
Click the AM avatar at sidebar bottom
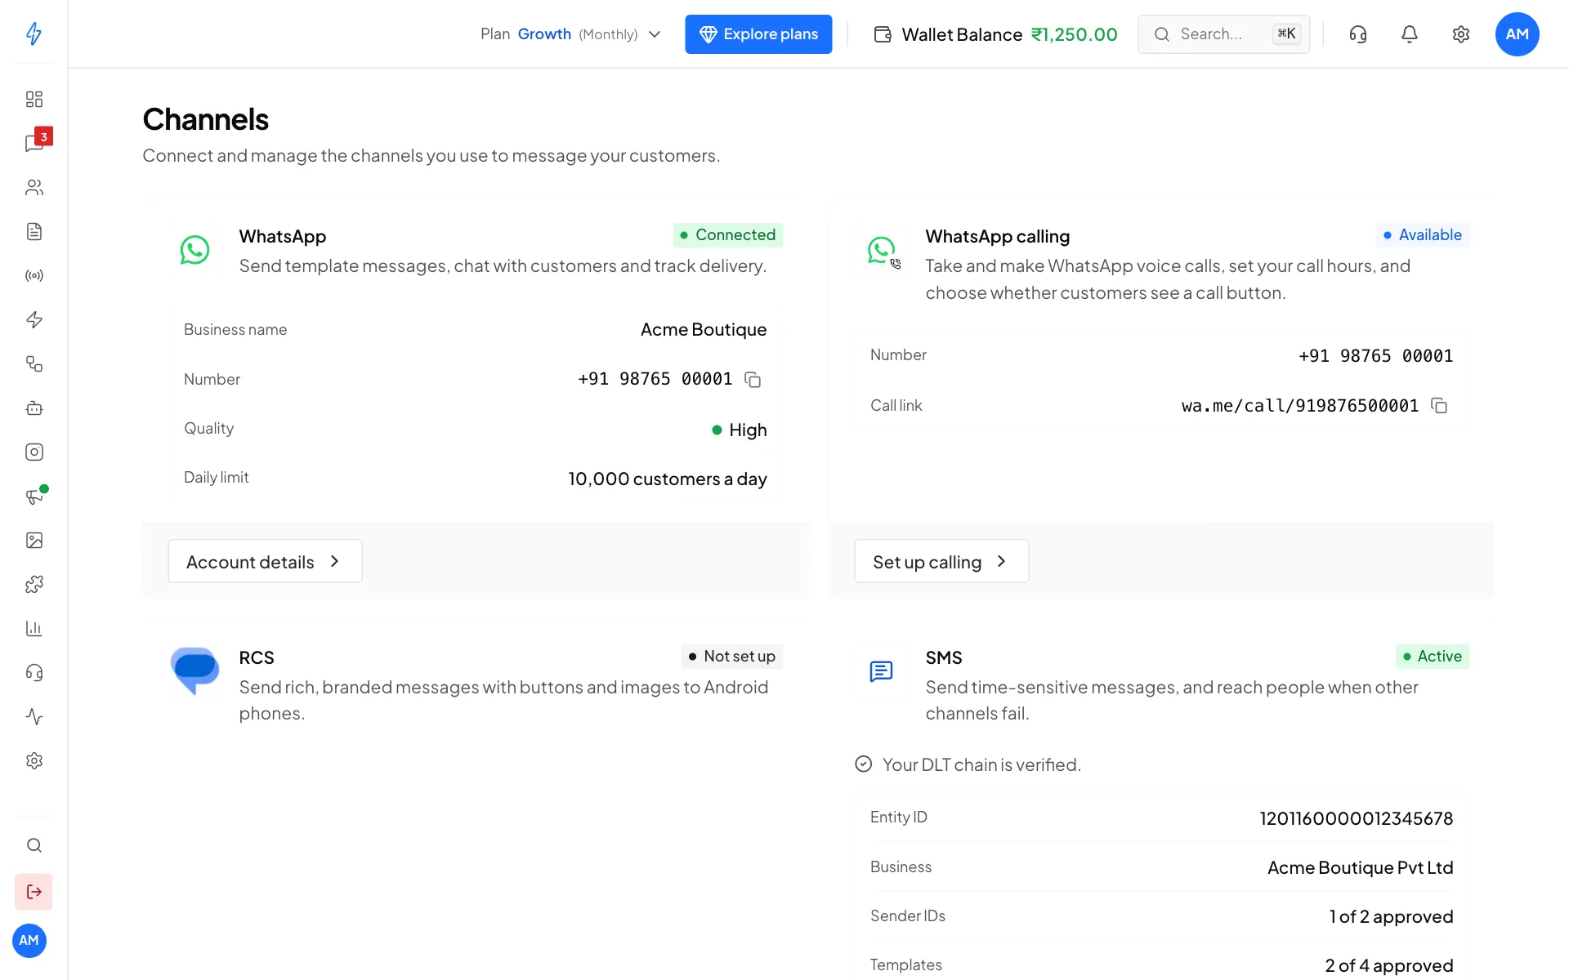pyautogui.click(x=29, y=941)
